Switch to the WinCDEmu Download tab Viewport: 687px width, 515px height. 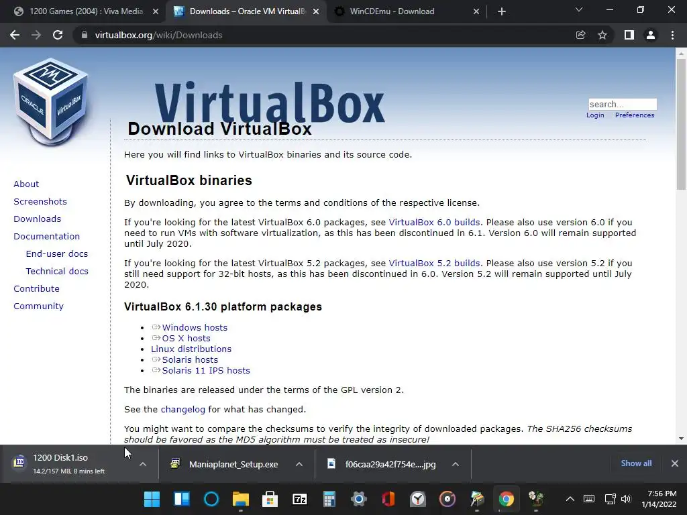[392, 11]
